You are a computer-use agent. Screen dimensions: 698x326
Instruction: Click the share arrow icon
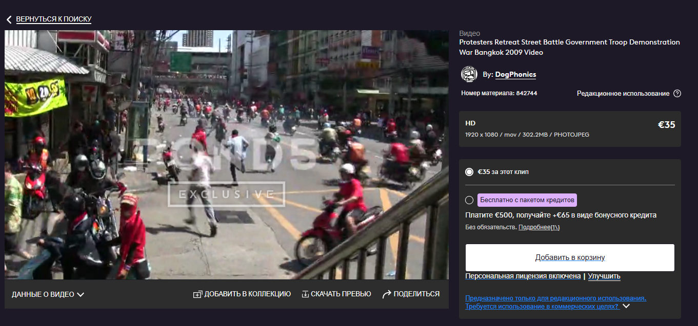(387, 294)
